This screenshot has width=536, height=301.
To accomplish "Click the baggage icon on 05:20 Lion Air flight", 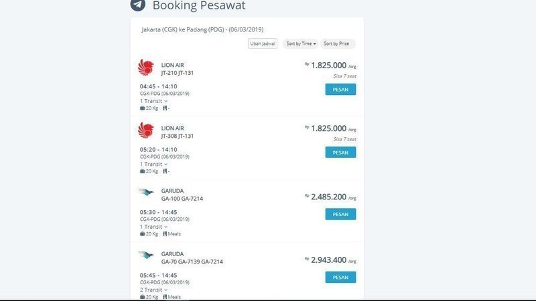I will (x=142, y=171).
